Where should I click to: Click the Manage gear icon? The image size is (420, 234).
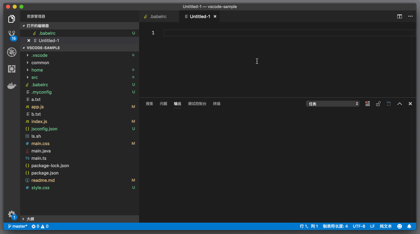(12, 214)
